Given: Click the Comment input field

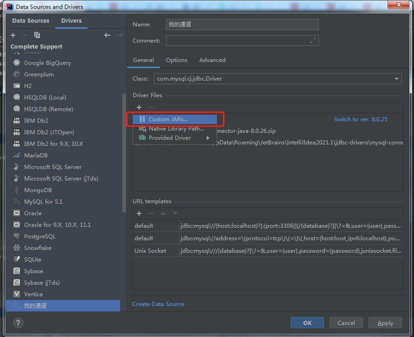Looking at the screenshot, I should coord(242,40).
